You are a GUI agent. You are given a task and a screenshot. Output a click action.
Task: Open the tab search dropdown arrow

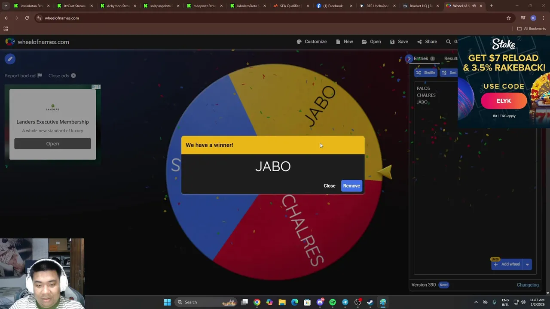6,6
